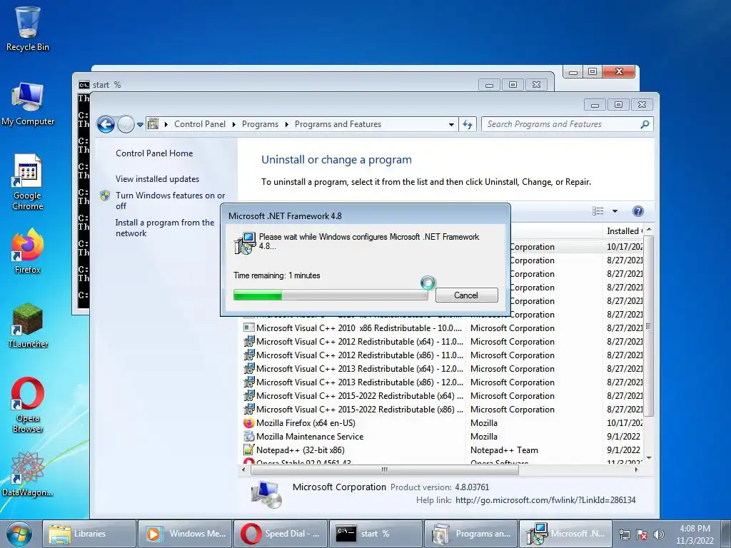
Task: Select Visual C++ 2013 Redistributable (x86) row
Action: pyautogui.click(x=443, y=382)
